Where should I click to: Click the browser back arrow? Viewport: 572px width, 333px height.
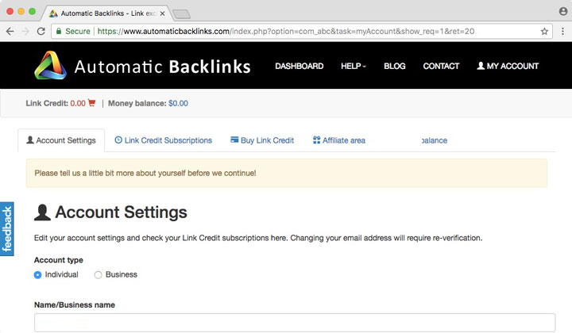10,31
